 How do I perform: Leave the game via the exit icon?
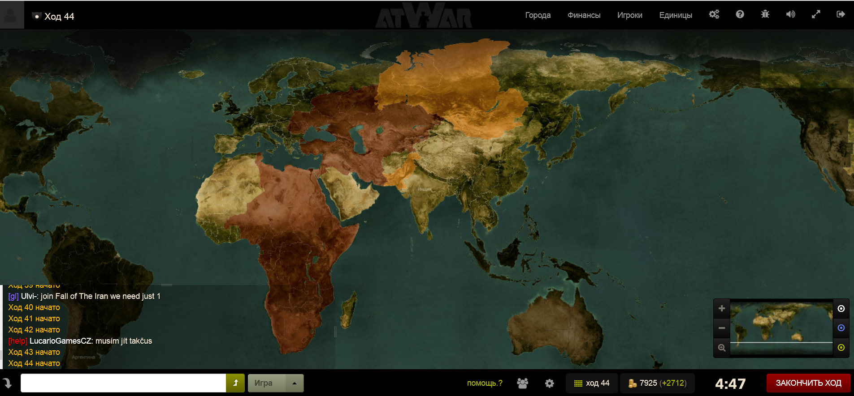coord(841,14)
